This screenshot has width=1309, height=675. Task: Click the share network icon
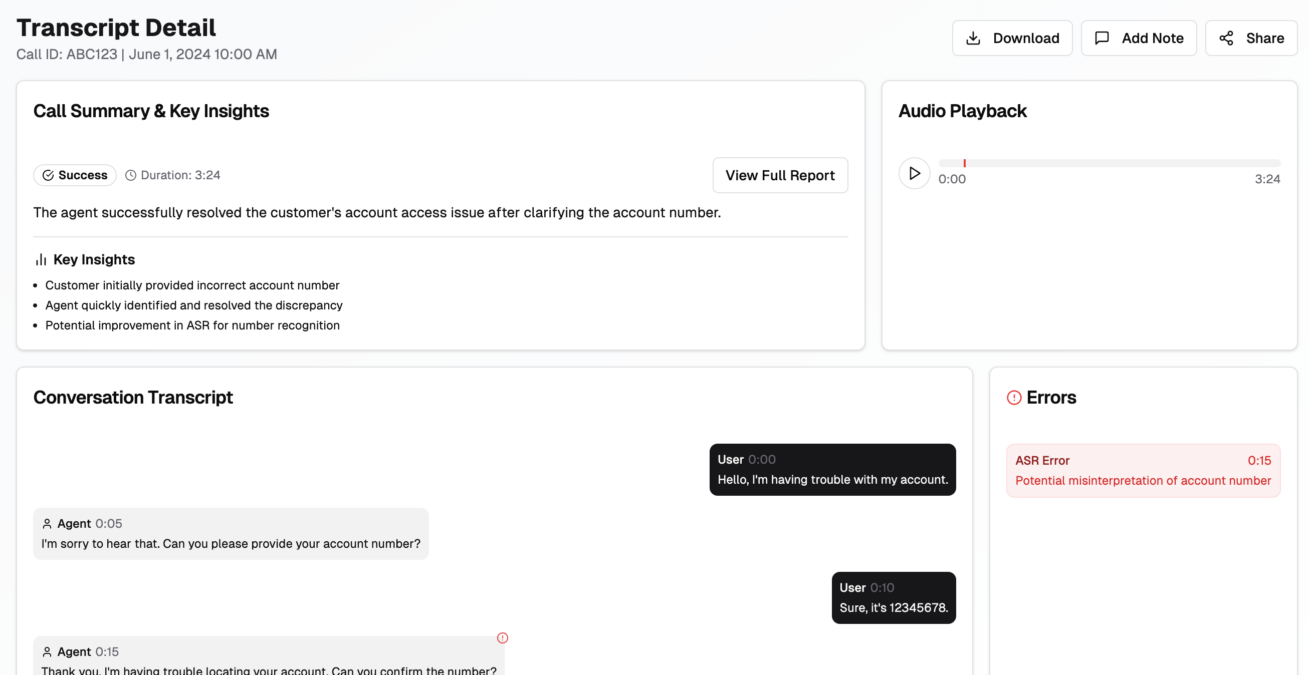[1226, 38]
